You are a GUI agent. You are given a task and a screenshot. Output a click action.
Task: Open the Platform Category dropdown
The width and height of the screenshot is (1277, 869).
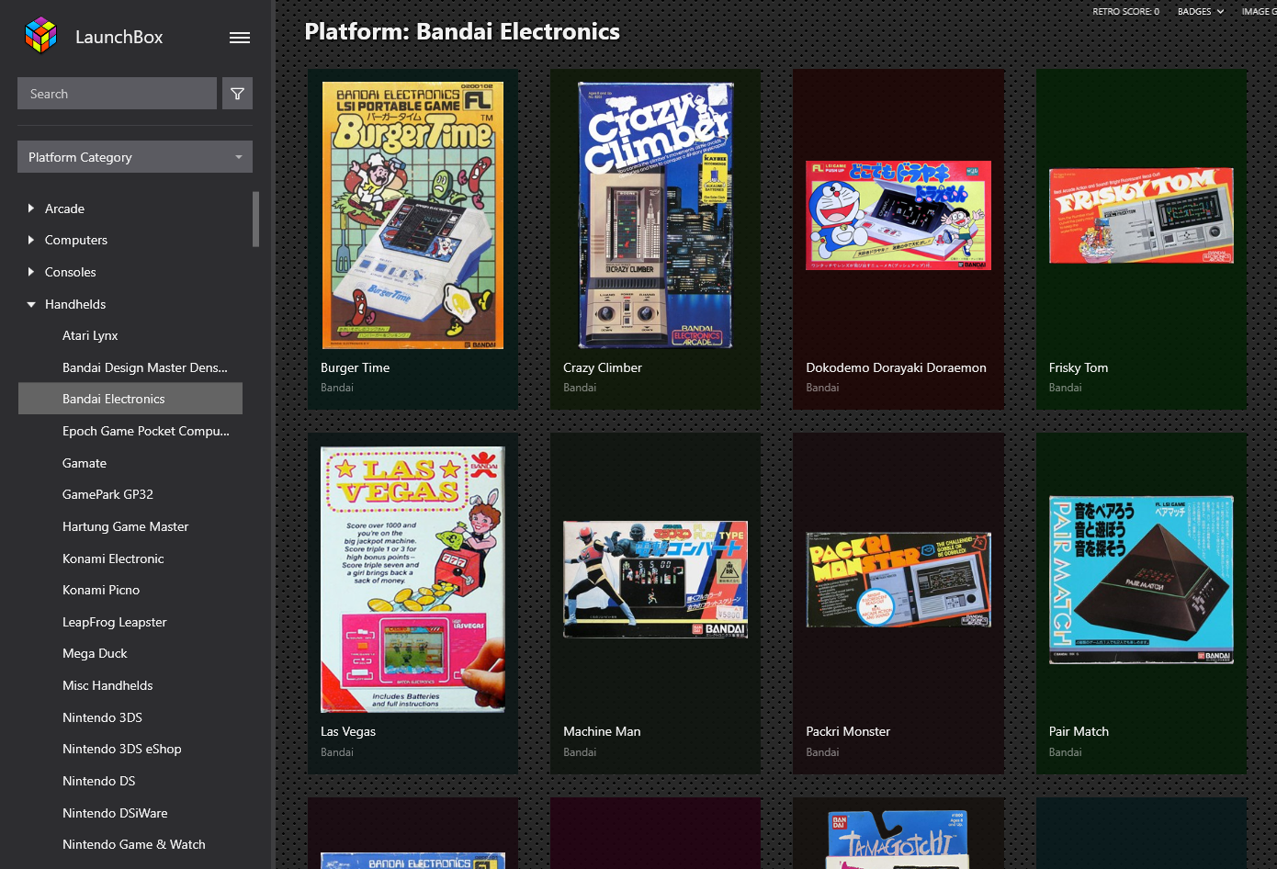(134, 157)
